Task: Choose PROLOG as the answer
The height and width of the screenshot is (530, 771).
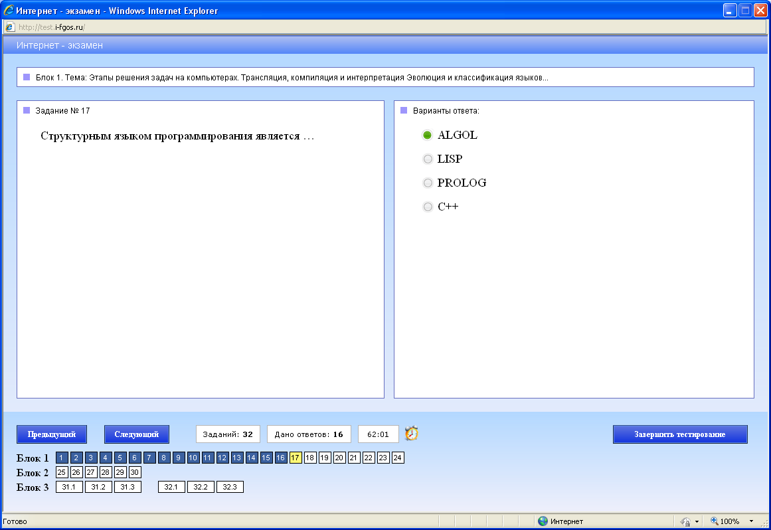Action: pyautogui.click(x=428, y=183)
